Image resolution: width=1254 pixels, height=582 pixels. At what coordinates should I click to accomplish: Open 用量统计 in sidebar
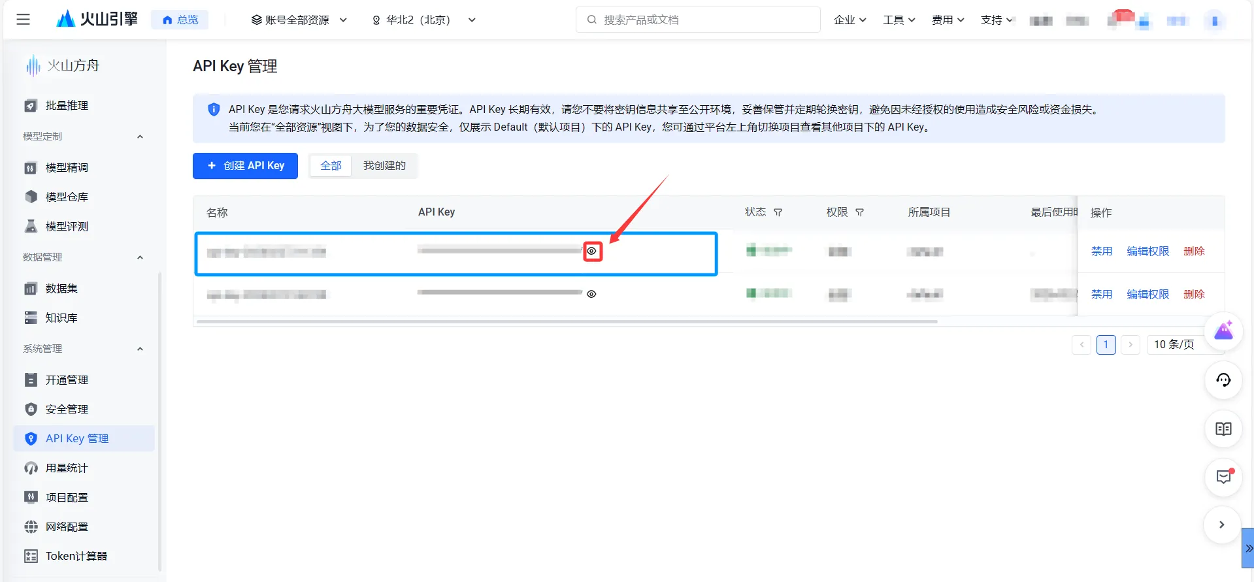84,468
